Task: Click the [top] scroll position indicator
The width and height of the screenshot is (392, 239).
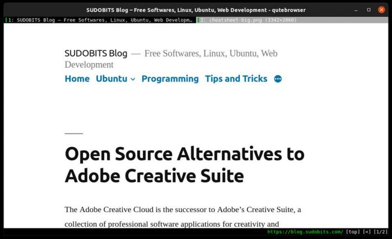Action: click(353, 232)
